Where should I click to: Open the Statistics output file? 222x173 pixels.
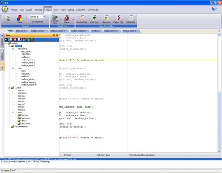click(x=106, y=19)
